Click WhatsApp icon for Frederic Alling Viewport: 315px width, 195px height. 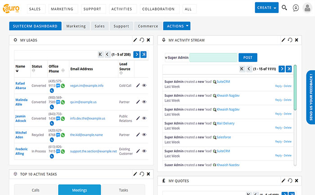pos(63,152)
